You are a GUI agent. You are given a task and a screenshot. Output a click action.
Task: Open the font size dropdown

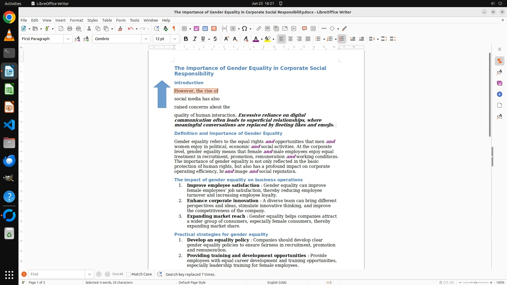(175, 39)
